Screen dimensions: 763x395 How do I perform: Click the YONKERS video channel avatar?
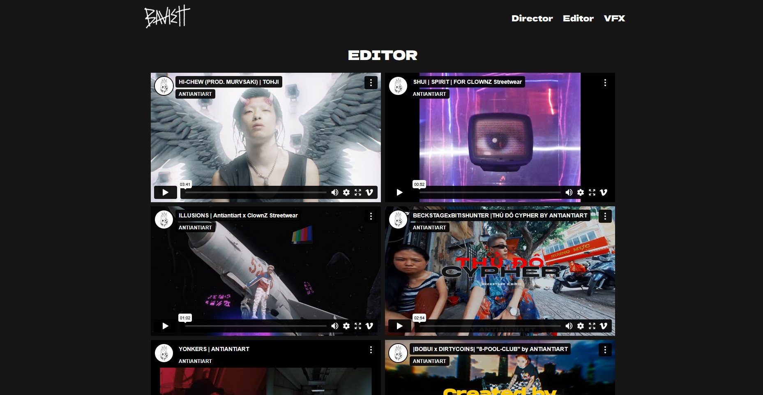click(164, 353)
